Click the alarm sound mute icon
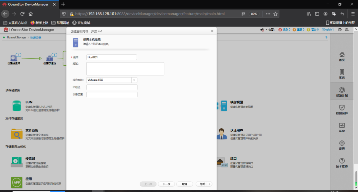This screenshot has width=358, height=192. pos(262,30)
